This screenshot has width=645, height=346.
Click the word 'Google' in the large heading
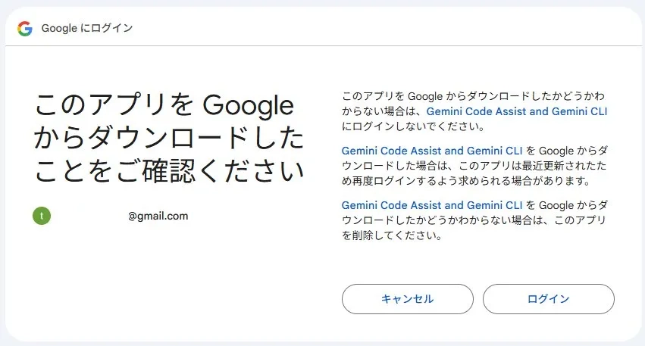(249, 105)
